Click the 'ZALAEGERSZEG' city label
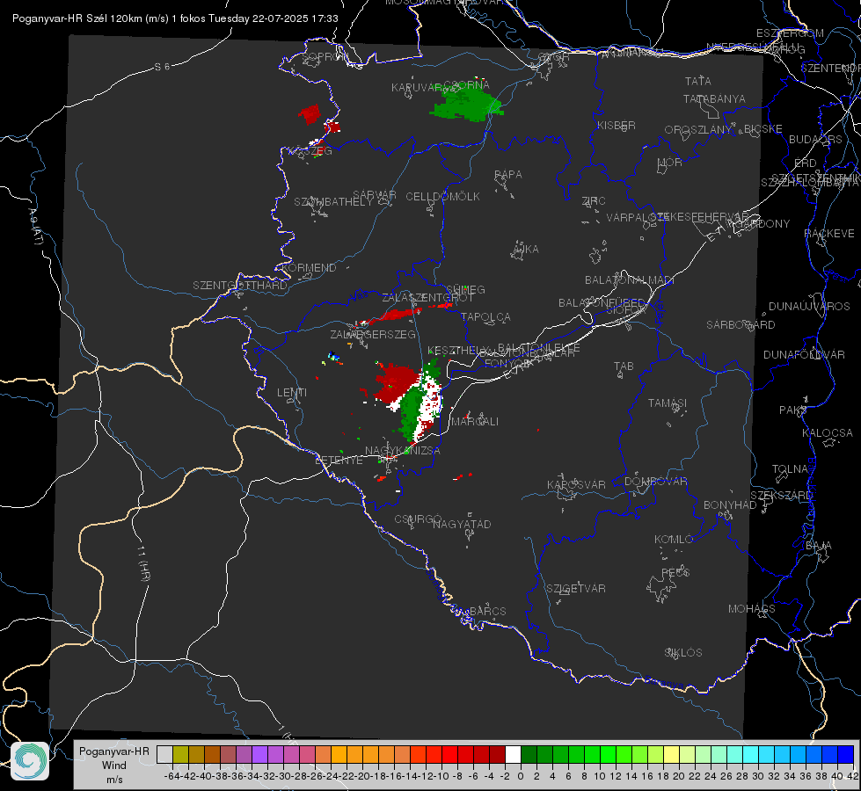The image size is (861, 791). [373, 334]
